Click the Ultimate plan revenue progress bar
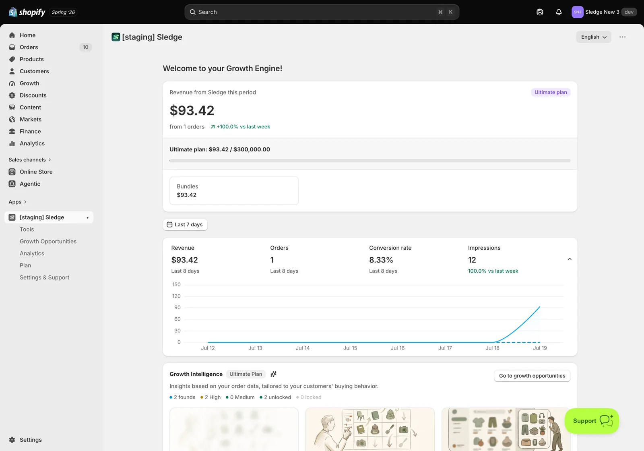This screenshot has height=451, width=644. (370, 161)
